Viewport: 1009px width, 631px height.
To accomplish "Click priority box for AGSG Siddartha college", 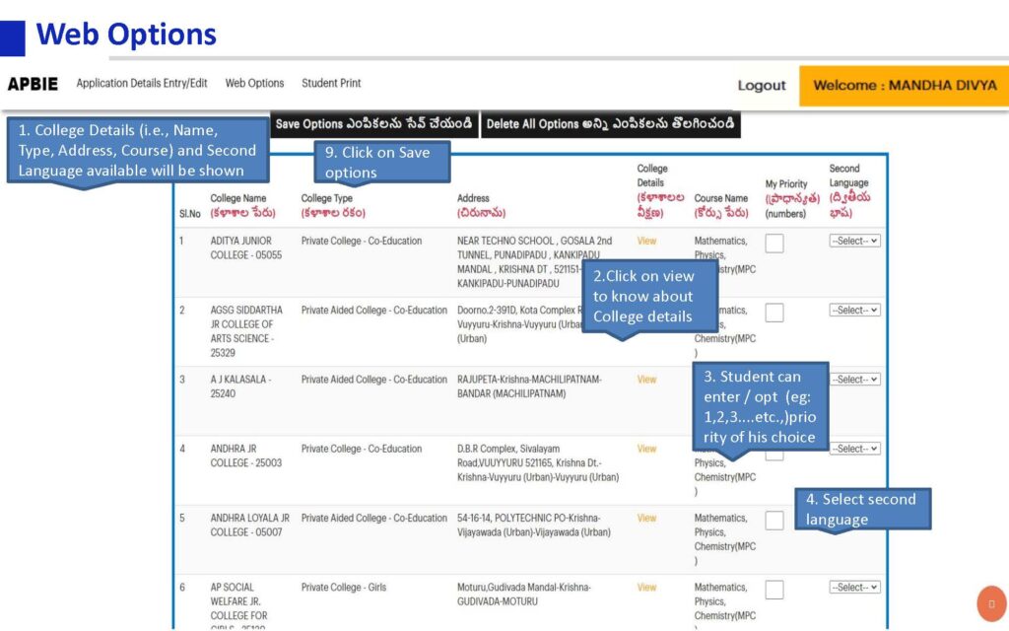I will tap(774, 313).
